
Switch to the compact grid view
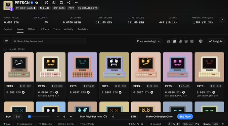(174, 41)
